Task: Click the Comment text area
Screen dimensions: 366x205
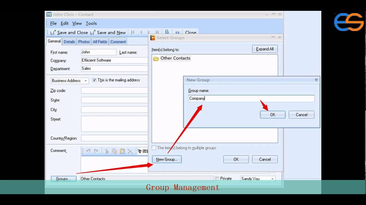Action: coord(115,164)
